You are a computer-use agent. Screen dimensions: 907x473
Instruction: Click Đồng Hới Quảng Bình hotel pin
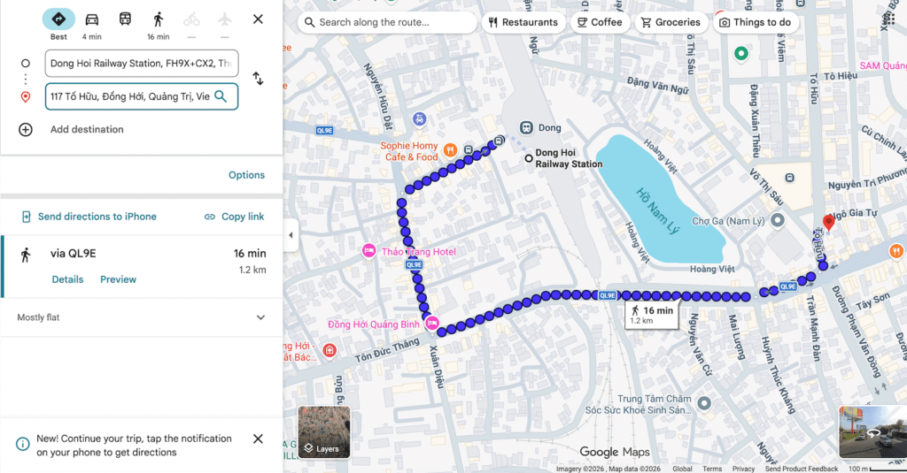coord(432,324)
